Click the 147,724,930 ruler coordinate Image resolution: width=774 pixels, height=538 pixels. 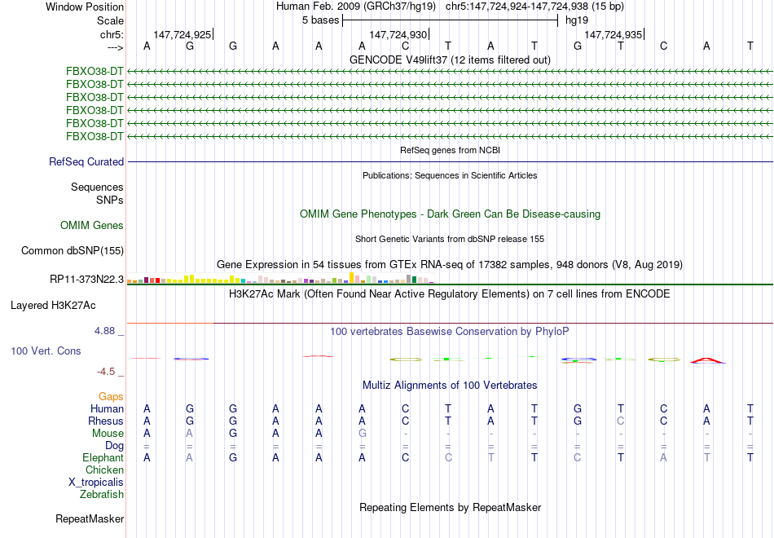(398, 34)
